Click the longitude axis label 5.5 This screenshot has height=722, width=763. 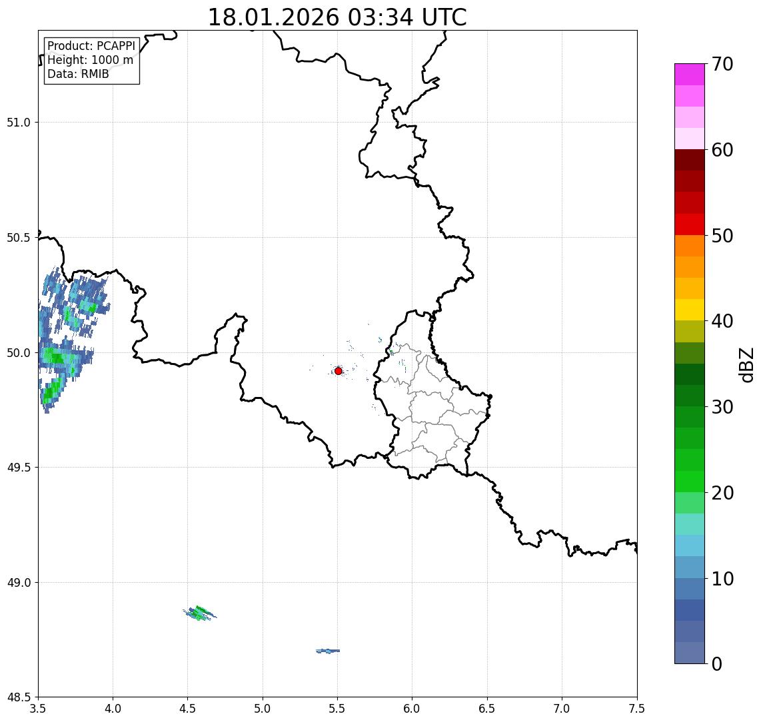tap(337, 709)
